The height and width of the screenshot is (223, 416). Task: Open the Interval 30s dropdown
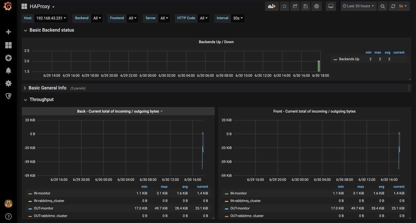pos(238,18)
